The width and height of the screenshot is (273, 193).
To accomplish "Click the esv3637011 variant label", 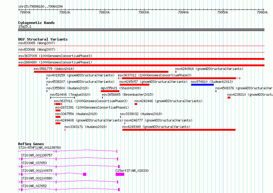I will [x=91, y=101].
